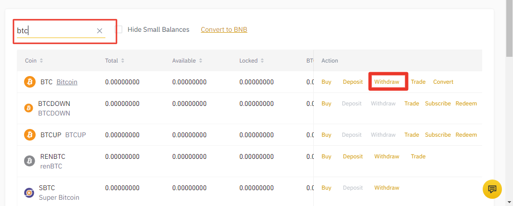The height and width of the screenshot is (206, 513).
Task: Open the Convert to BNB link
Action: pos(224,30)
